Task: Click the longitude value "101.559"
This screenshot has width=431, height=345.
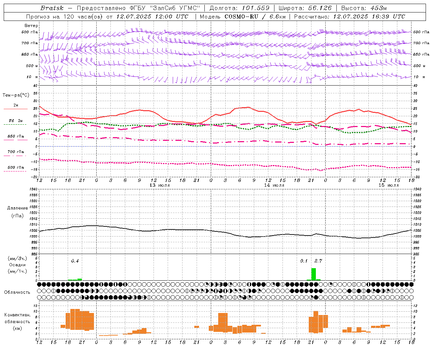Action: click(x=256, y=8)
